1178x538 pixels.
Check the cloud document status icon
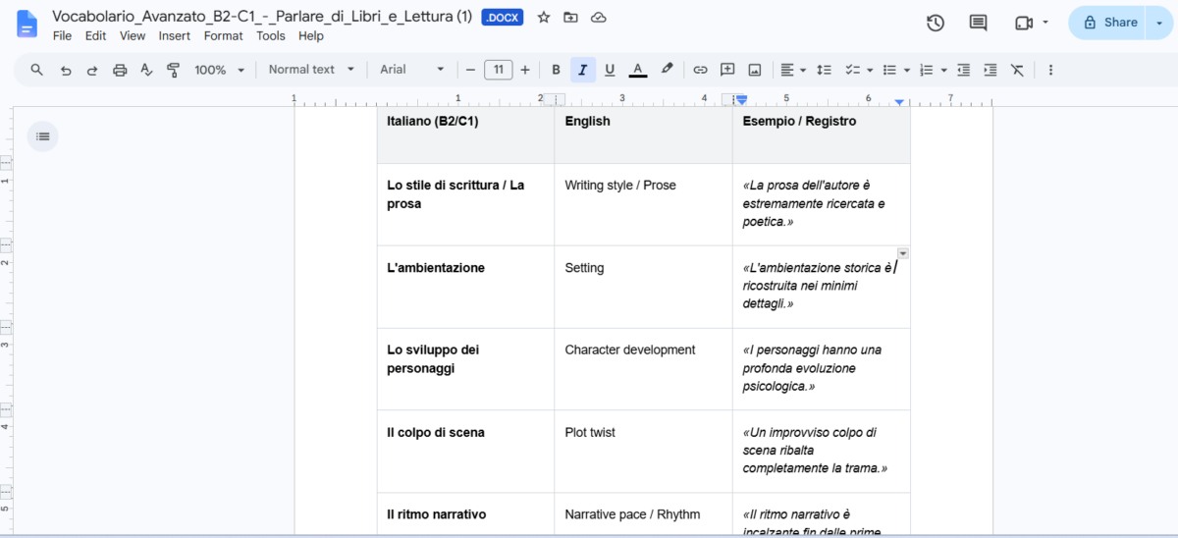pyautogui.click(x=599, y=18)
